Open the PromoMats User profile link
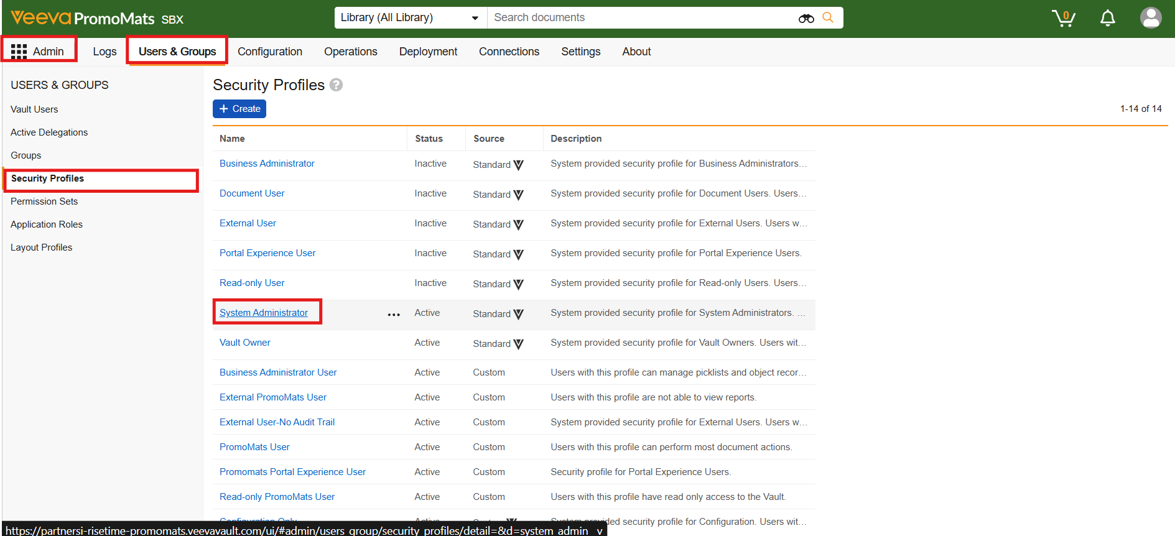 click(x=254, y=447)
